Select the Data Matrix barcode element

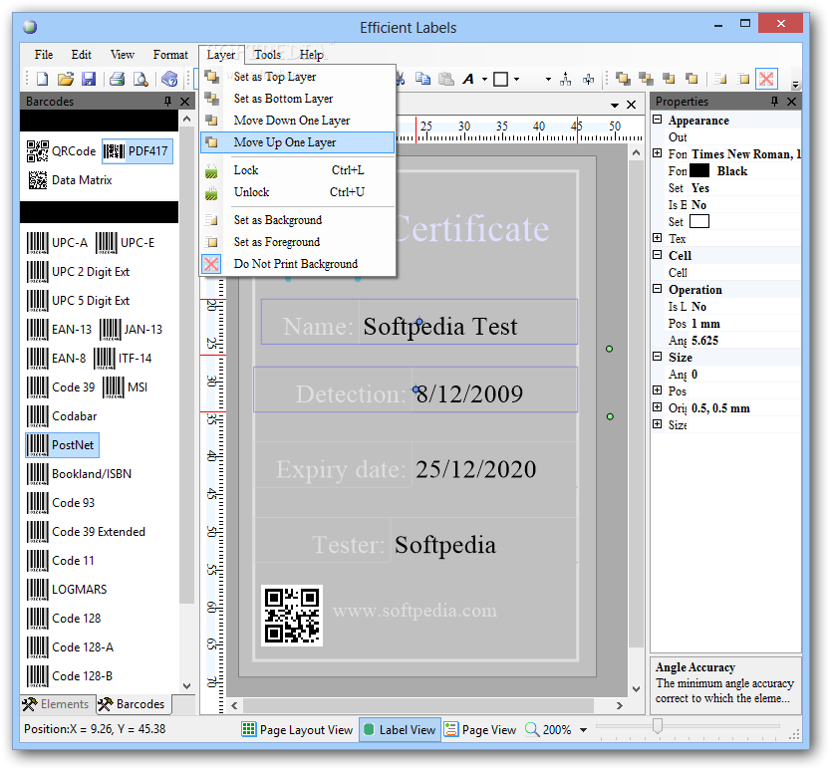point(70,180)
